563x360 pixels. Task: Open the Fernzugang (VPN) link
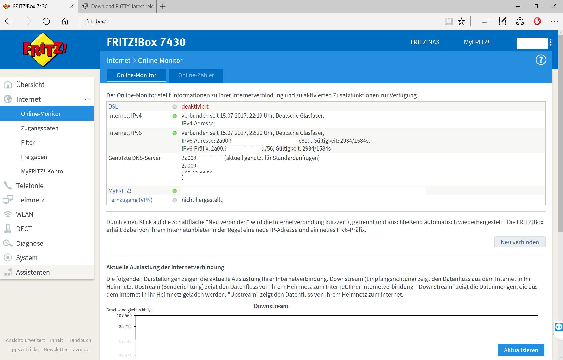pos(130,200)
